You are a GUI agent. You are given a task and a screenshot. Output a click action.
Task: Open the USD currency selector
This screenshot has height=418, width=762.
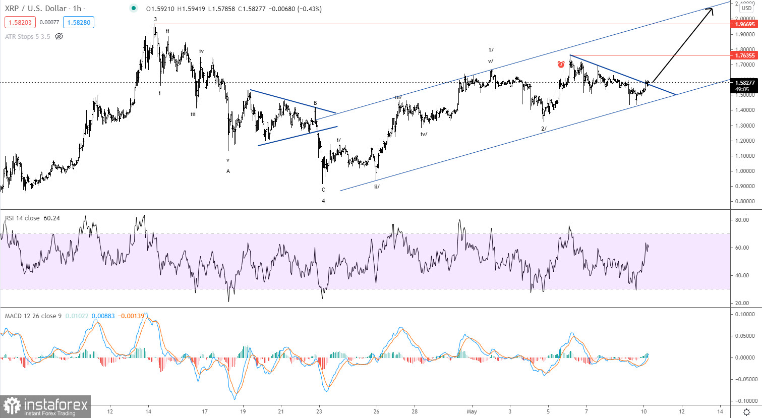click(x=746, y=9)
